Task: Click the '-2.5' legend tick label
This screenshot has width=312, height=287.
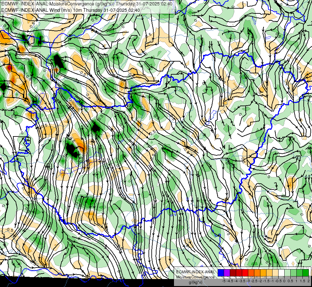Action: (x=254, y=281)
